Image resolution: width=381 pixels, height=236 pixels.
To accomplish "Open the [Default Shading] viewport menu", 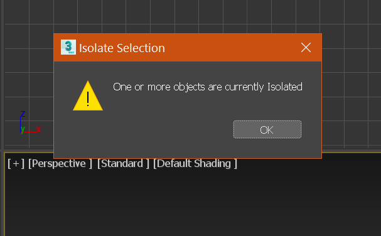I will (195, 163).
